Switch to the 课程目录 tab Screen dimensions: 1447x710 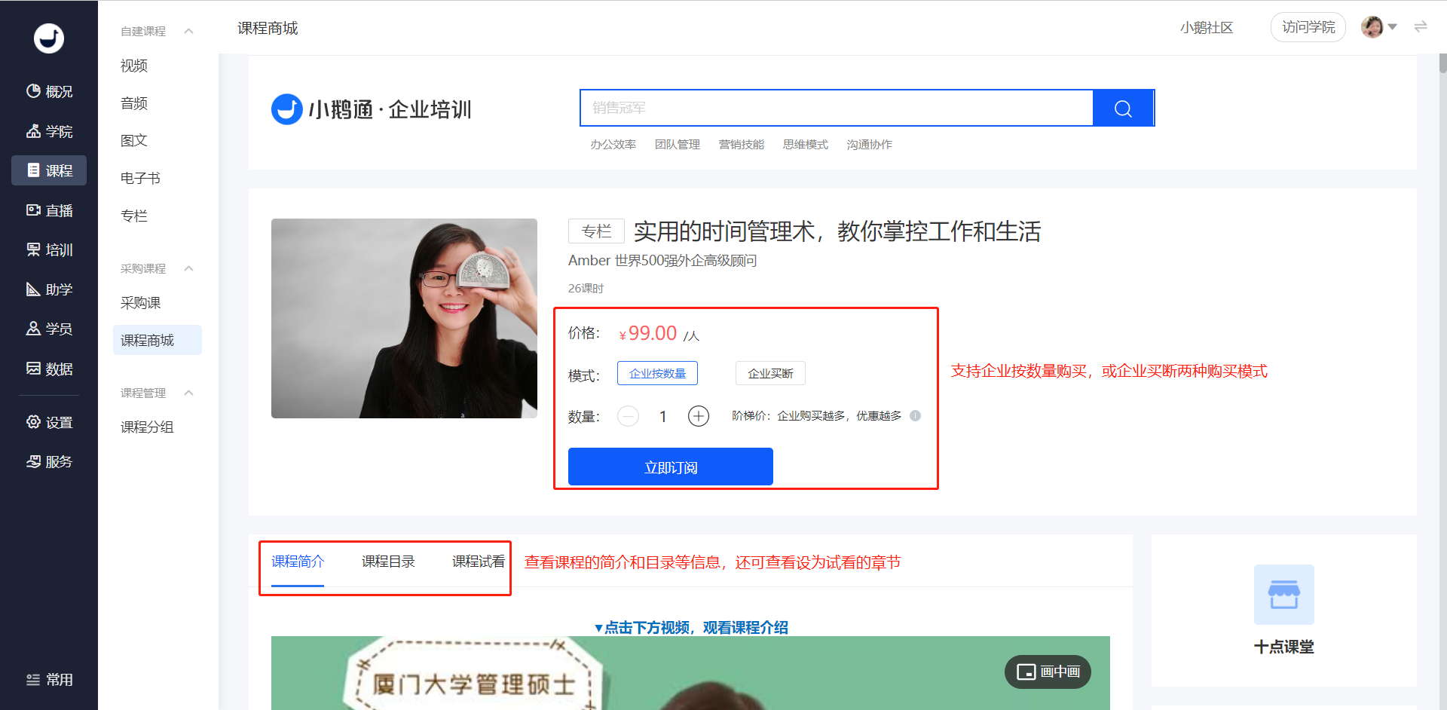pos(388,562)
